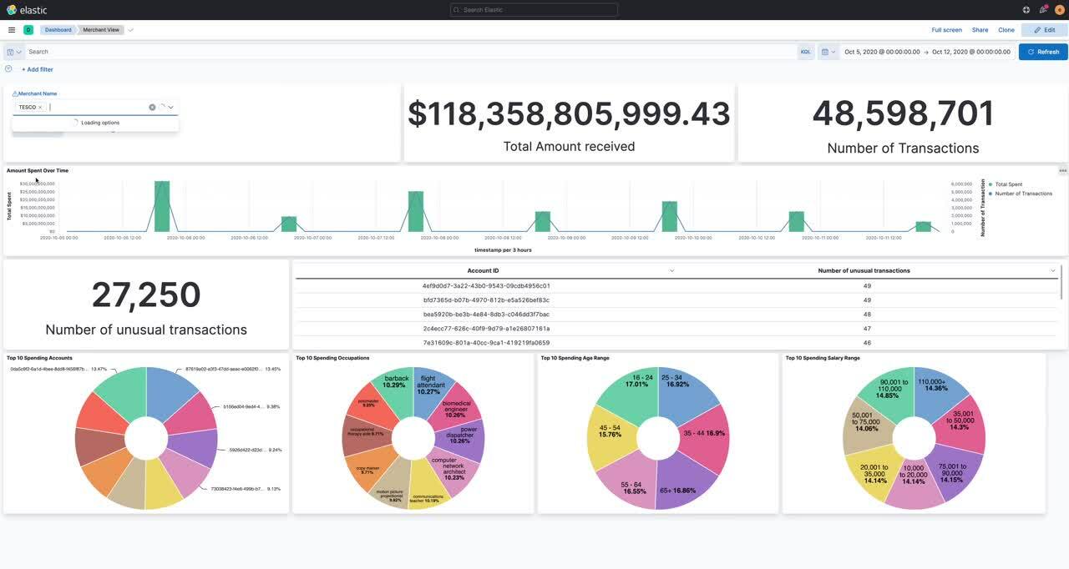This screenshot has width=1069, height=569.
Task: Enter Full screen mode
Action: [x=946, y=30]
